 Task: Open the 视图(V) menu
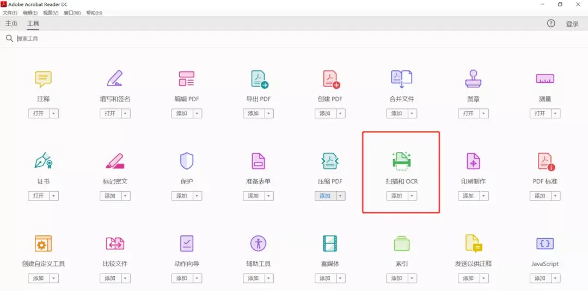click(x=51, y=13)
